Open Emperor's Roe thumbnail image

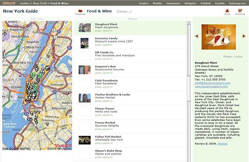(x=85, y=70)
